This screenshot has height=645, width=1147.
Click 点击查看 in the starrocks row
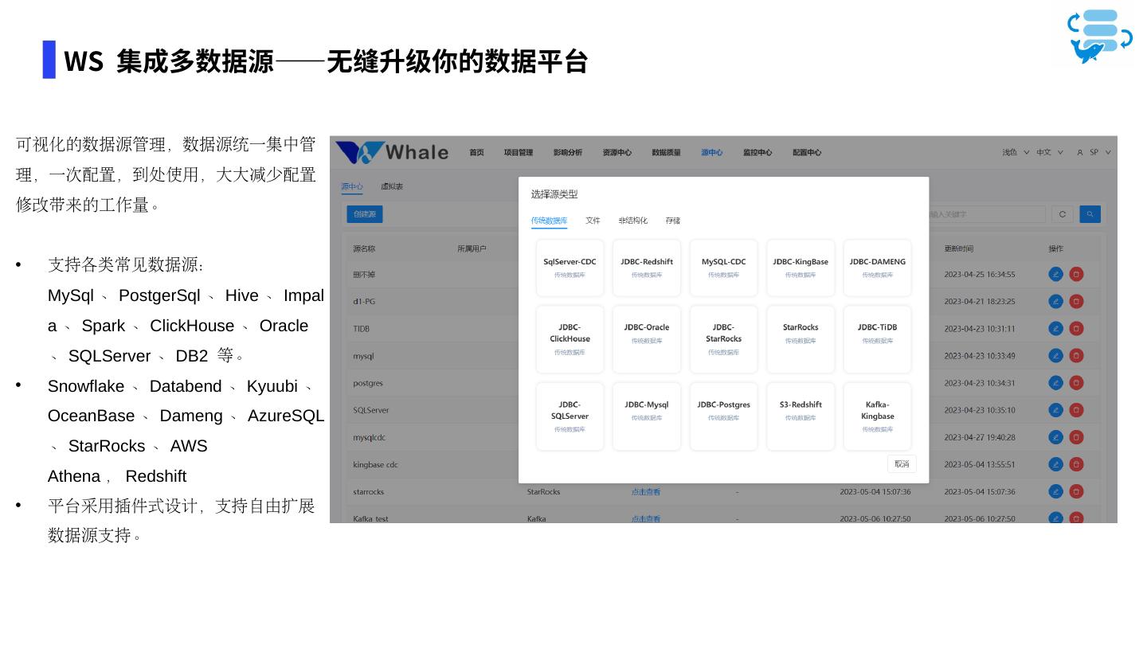[646, 492]
